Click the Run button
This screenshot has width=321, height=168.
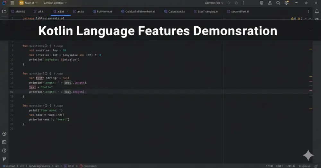pyautogui.click(x=229, y=3)
